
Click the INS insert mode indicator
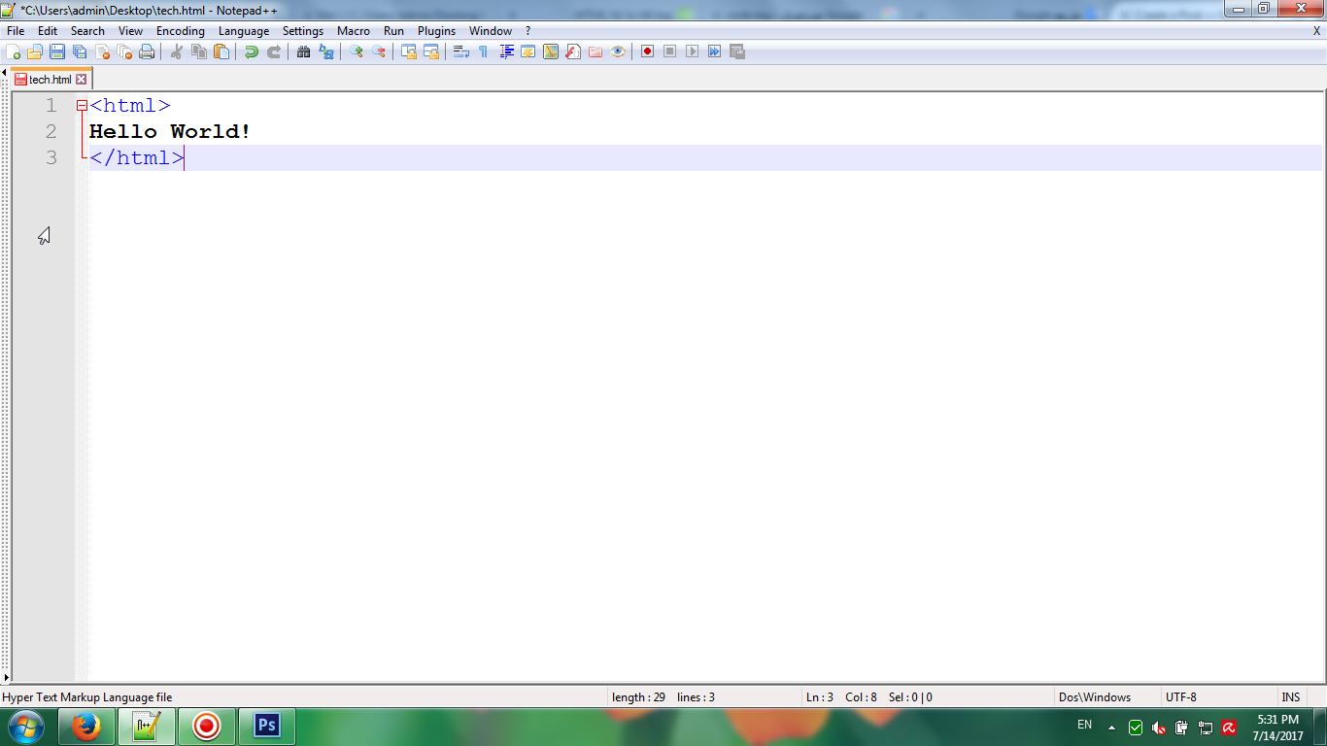pos(1291,696)
